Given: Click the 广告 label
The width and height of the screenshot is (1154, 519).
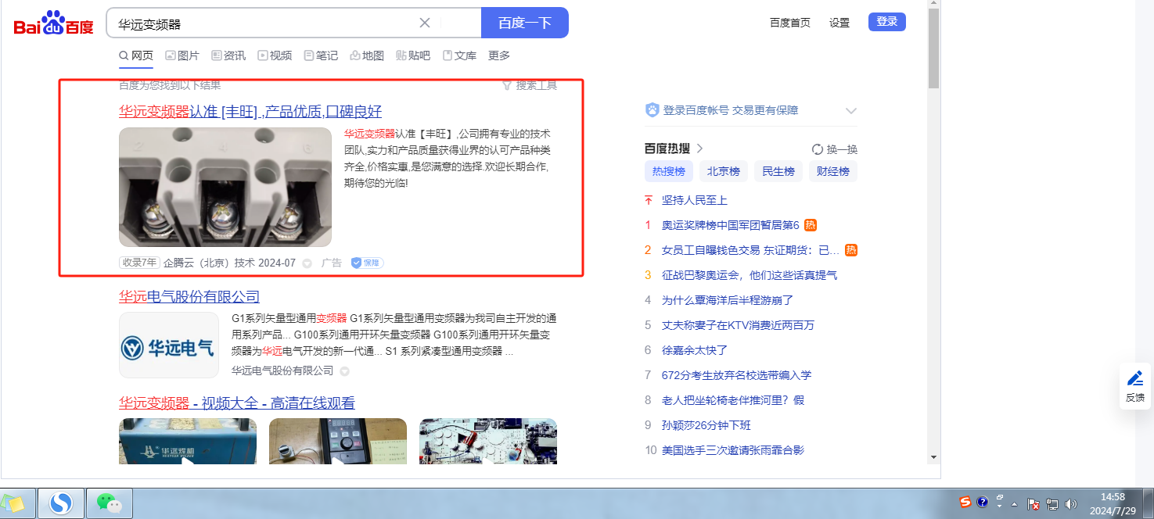Looking at the screenshot, I should 332,263.
